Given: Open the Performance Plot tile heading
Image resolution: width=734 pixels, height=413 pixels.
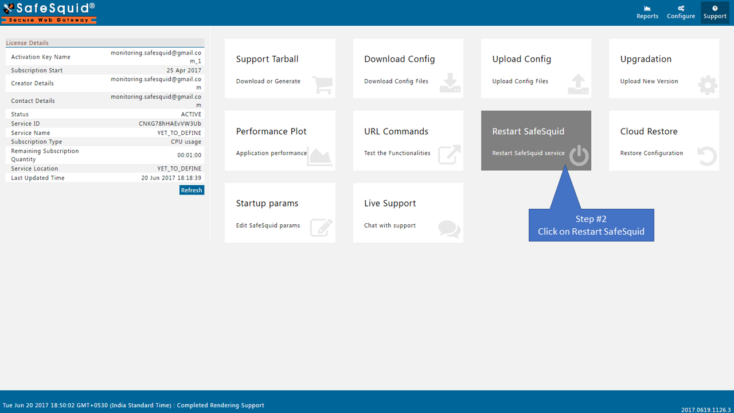Looking at the screenshot, I should [271, 131].
